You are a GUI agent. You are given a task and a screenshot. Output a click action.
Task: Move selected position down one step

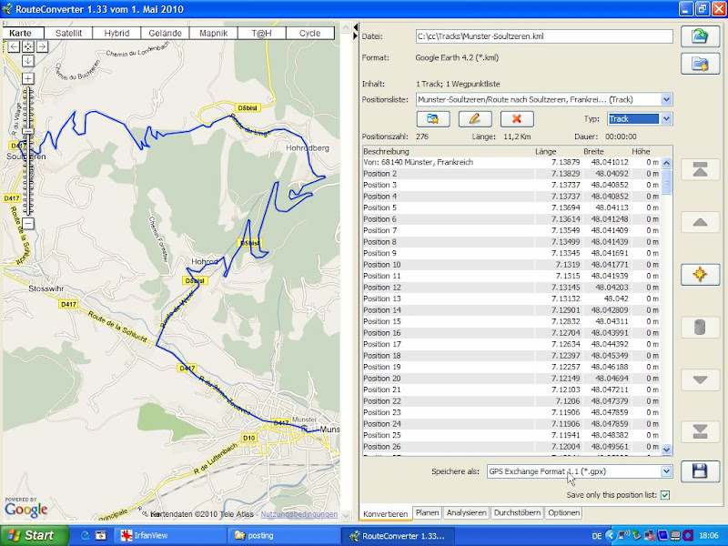[x=700, y=379]
